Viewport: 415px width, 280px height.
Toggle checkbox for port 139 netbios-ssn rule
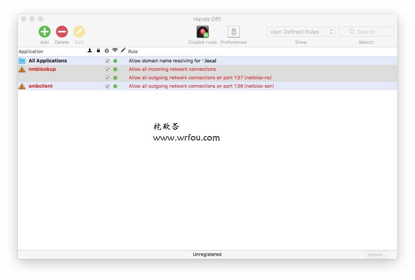click(x=107, y=86)
